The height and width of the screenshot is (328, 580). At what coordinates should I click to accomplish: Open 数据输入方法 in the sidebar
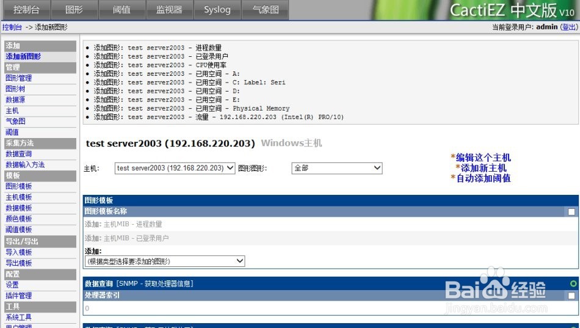25,165
